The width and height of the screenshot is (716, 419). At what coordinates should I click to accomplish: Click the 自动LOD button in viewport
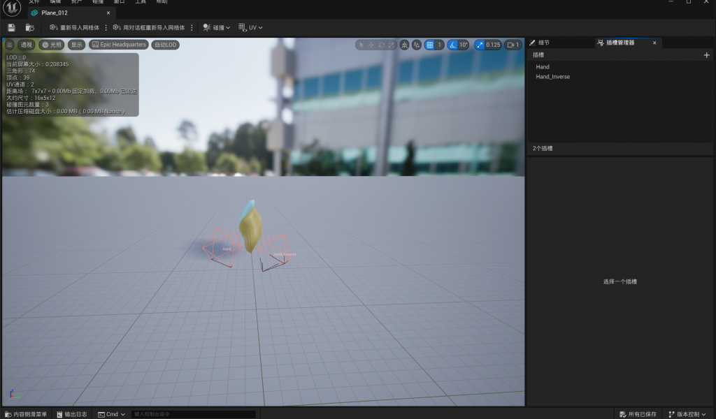pos(166,45)
